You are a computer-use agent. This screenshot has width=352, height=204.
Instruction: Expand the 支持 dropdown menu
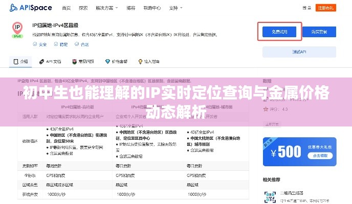tap(175, 8)
